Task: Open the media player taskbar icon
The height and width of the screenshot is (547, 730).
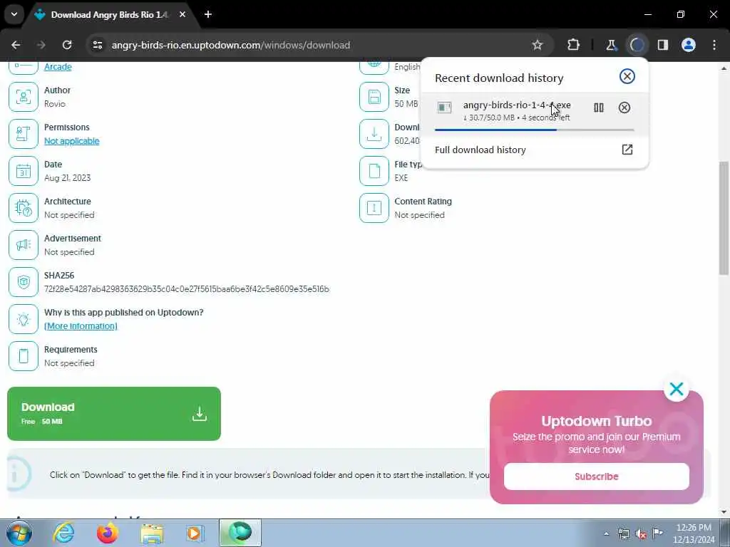Action: (x=195, y=533)
